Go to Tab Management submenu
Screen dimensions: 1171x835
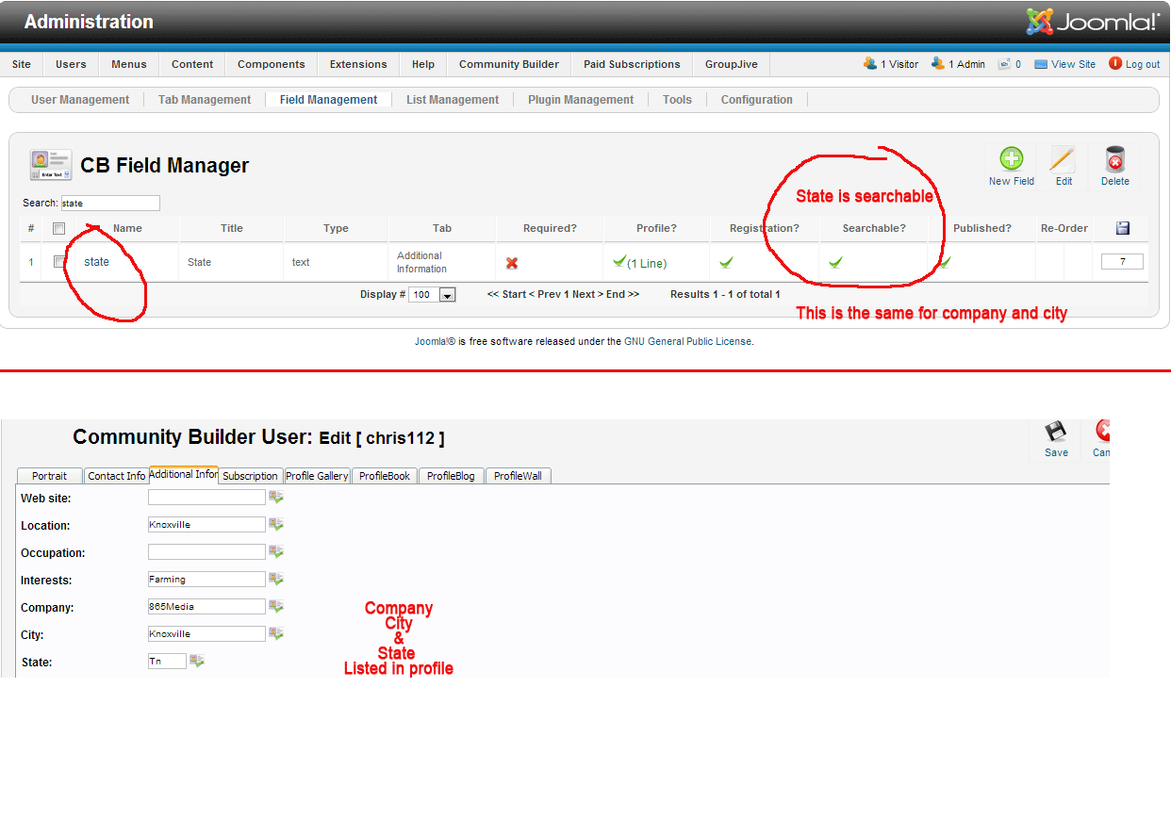click(205, 100)
